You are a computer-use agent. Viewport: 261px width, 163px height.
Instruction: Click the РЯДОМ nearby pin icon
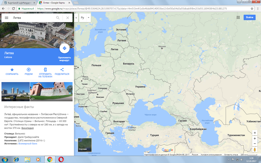pos(29,70)
